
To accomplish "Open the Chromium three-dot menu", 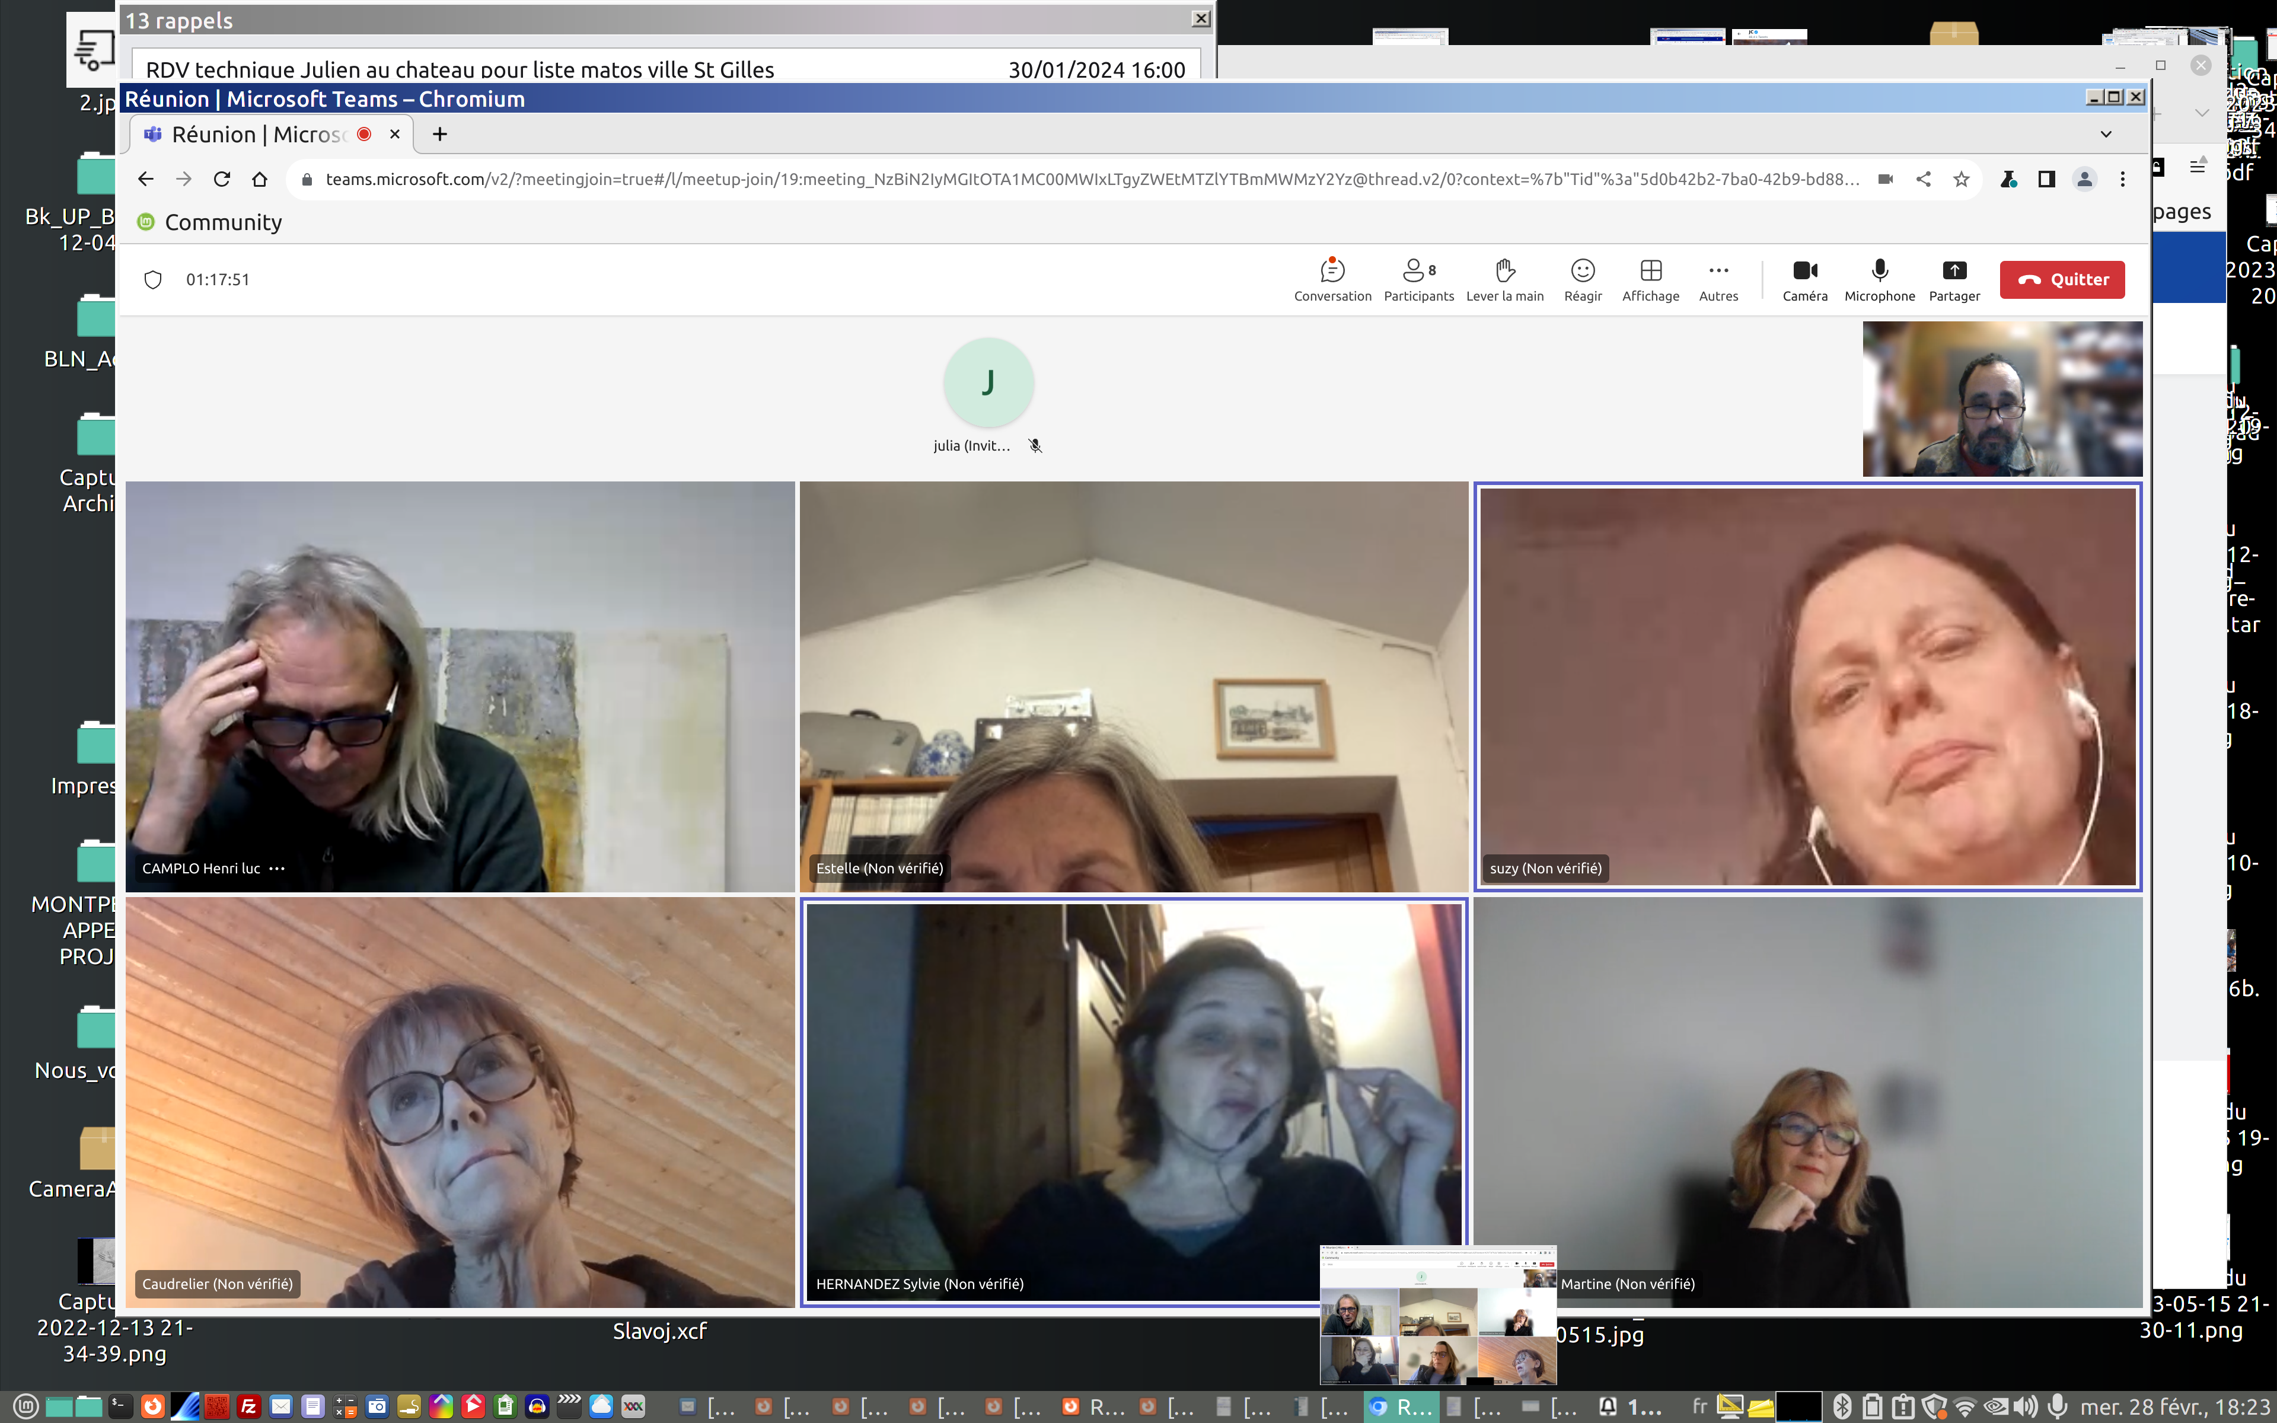I will click(x=2123, y=179).
